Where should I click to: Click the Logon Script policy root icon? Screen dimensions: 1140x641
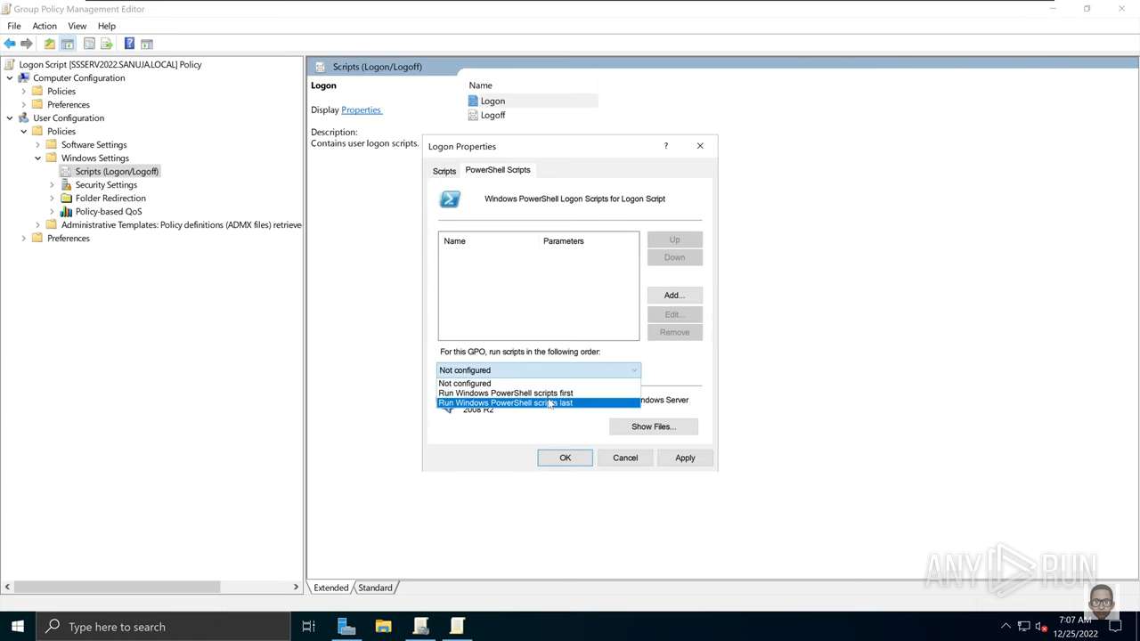pyautogui.click(x=10, y=64)
